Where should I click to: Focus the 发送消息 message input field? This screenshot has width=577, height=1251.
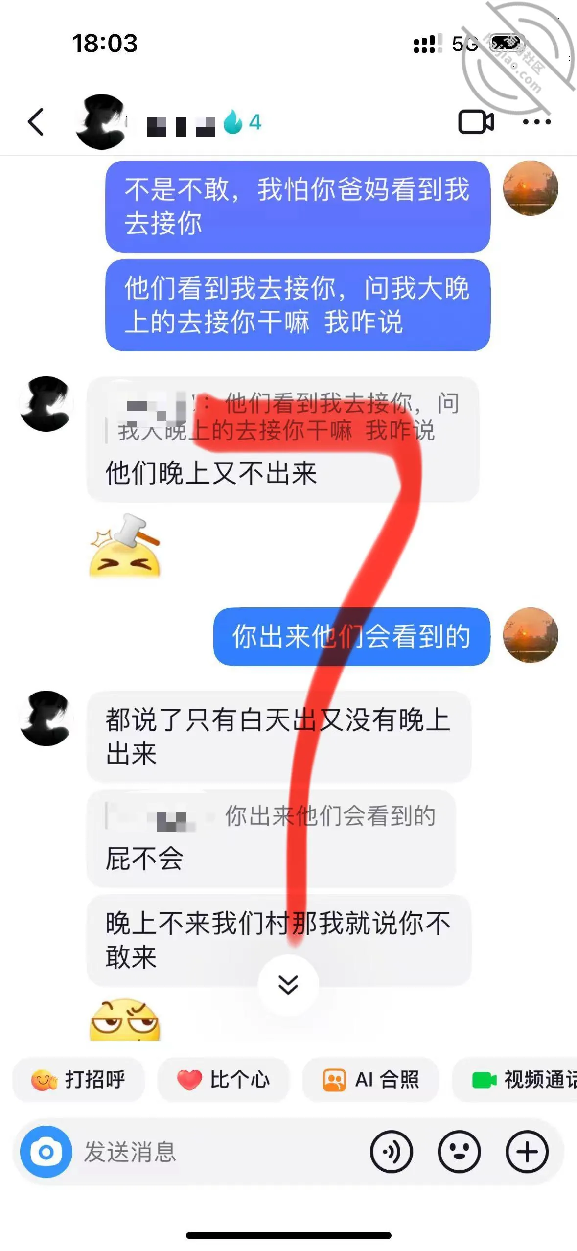220,1152
